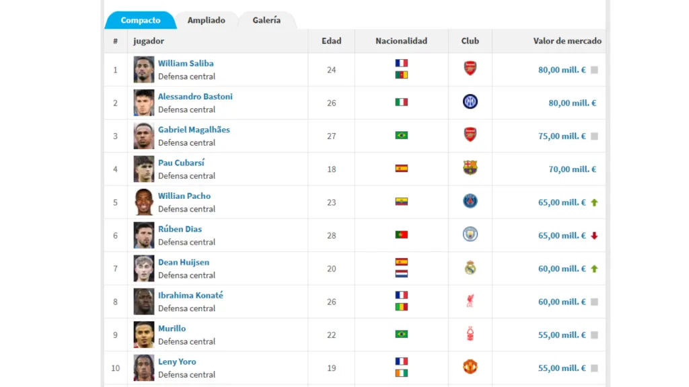Select the Manchester City crest in Rúben Dias's row
The image size is (689, 387).
pyautogui.click(x=469, y=235)
